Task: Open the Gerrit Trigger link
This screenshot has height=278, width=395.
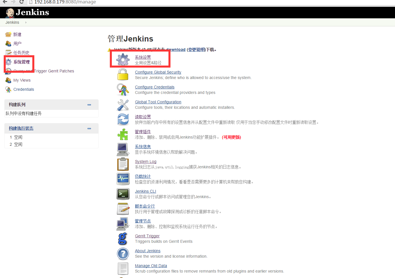Action: tap(147, 236)
